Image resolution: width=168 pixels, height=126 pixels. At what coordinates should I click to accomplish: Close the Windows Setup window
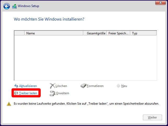click(160, 3)
